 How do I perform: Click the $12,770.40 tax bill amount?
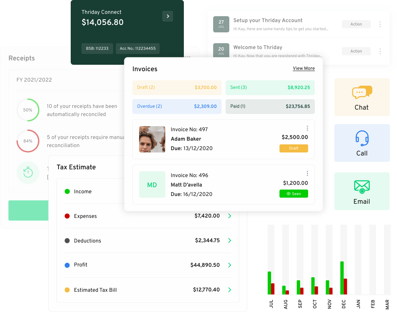206,290
